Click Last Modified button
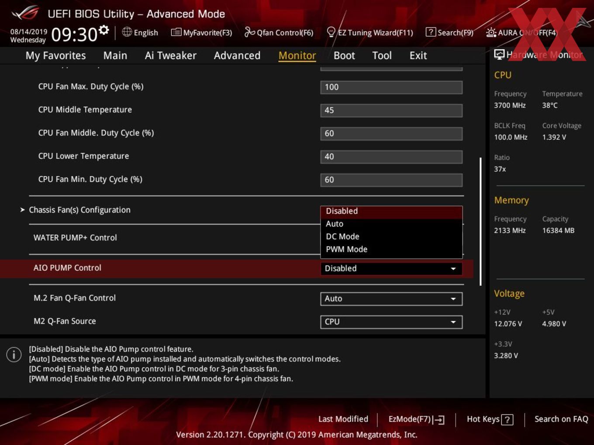 click(x=343, y=419)
